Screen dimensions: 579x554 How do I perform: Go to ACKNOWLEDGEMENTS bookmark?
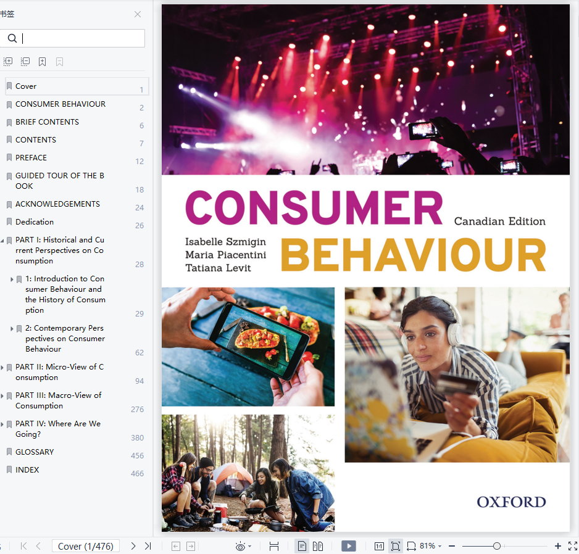(x=57, y=204)
